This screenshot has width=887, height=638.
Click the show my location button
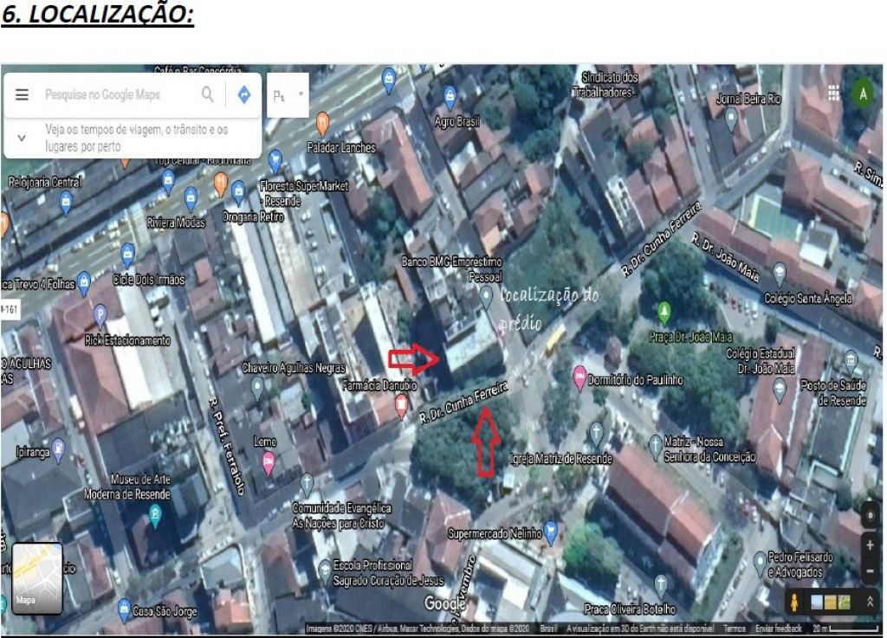point(871,515)
